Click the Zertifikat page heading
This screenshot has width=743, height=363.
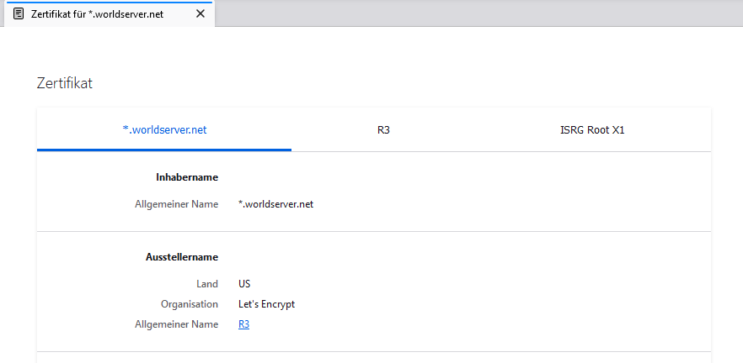(x=65, y=82)
